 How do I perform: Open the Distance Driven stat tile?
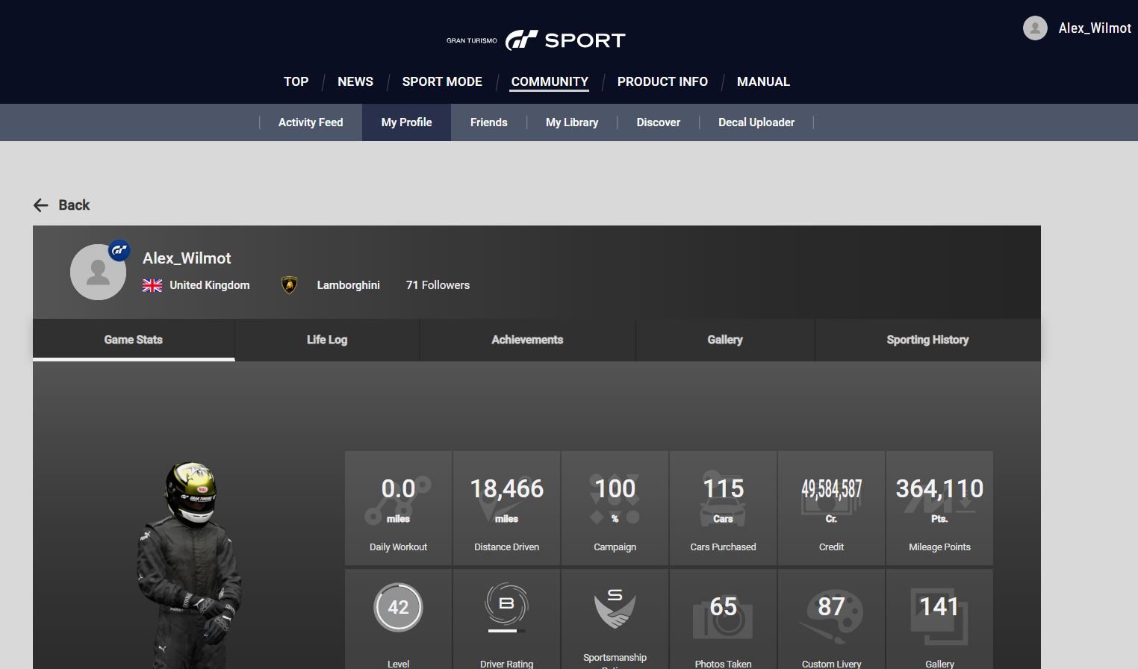click(506, 508)
